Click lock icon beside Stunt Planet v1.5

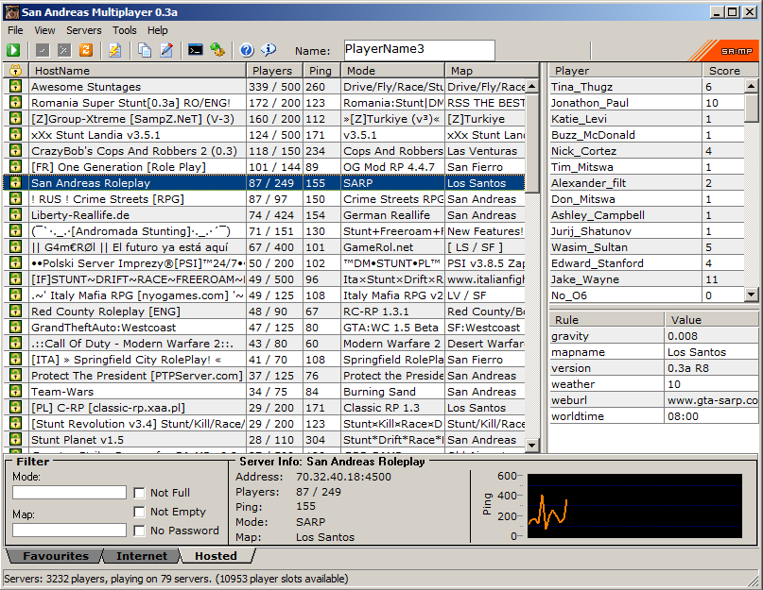[15, 439]
